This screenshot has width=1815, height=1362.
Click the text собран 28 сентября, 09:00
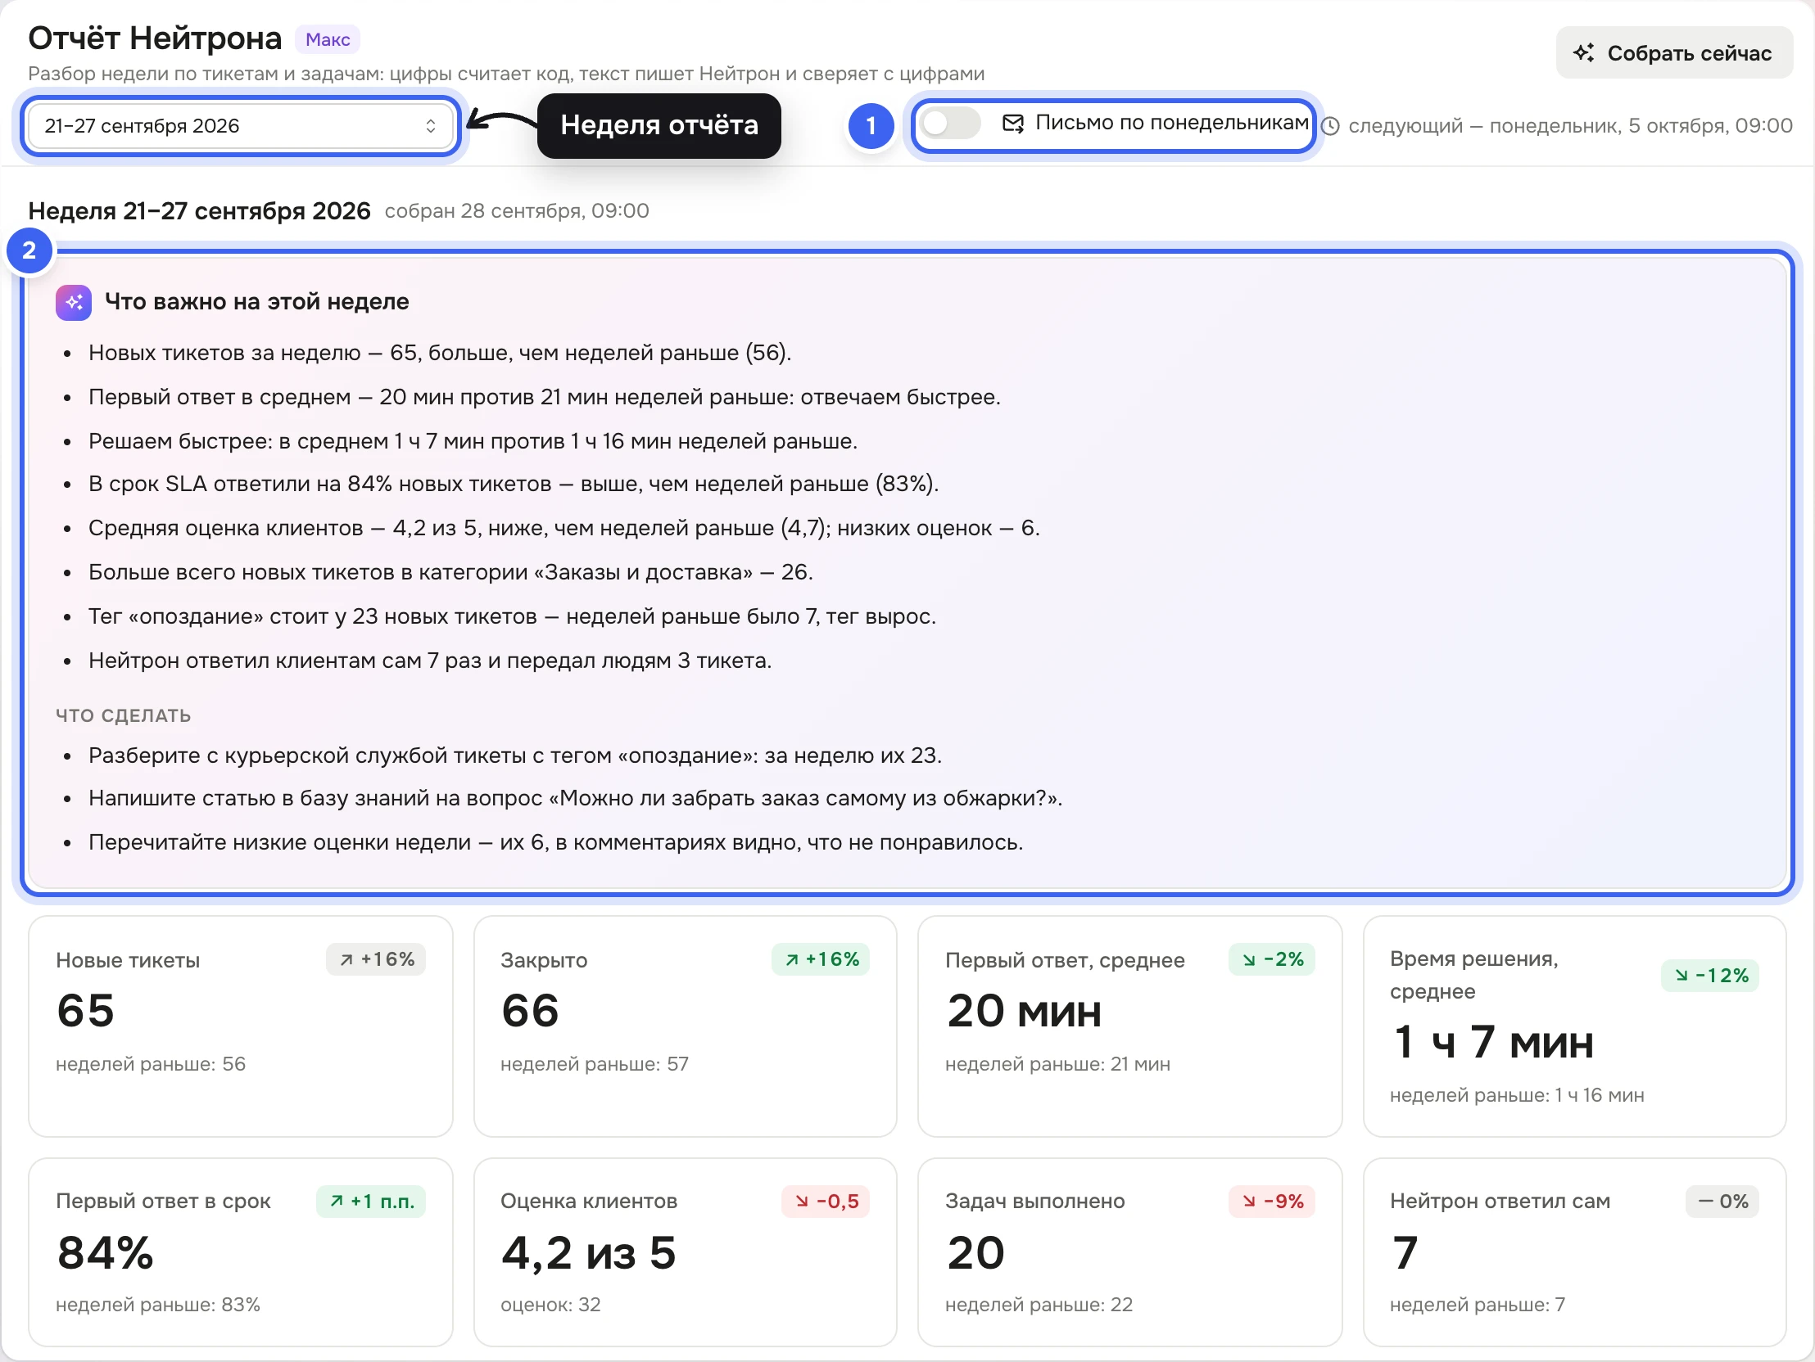click(517, 211)
